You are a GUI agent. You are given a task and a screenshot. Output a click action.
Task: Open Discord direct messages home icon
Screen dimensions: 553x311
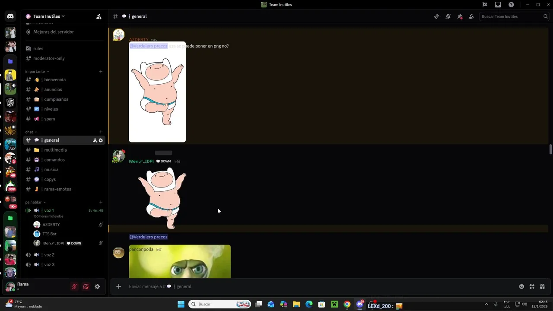coord(10,16)
